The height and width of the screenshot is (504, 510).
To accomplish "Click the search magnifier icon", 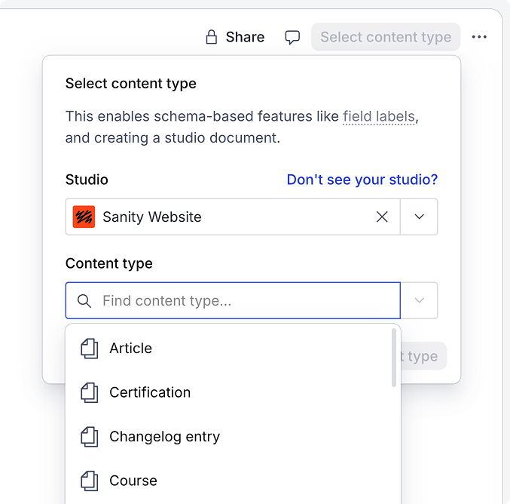I will tap(84, 301).
